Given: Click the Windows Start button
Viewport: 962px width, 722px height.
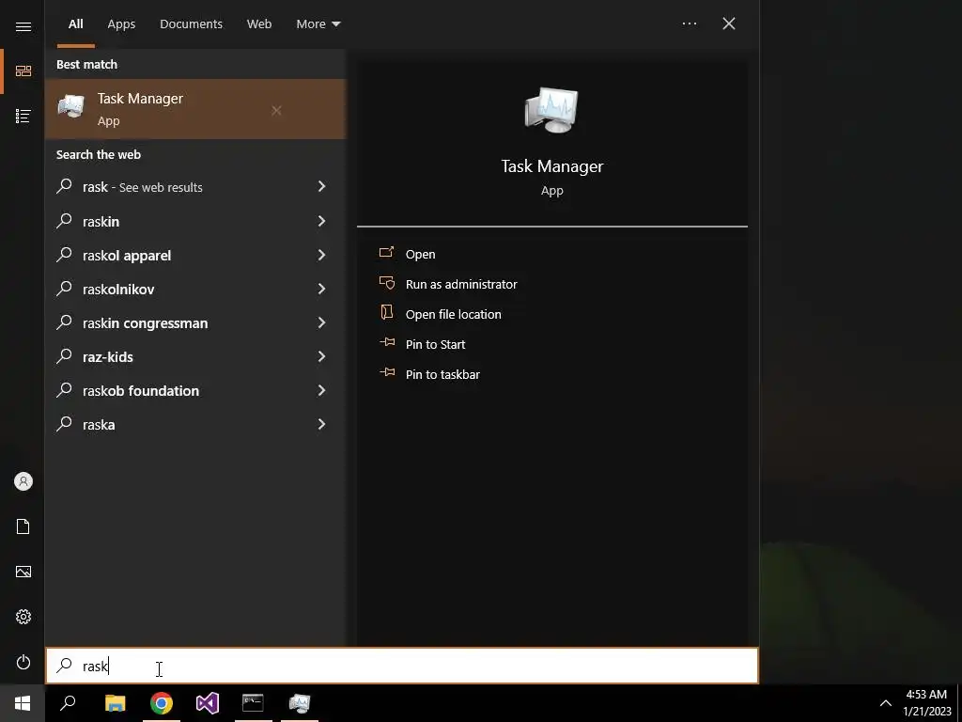Looking at the screenshot, I should 23,703.
